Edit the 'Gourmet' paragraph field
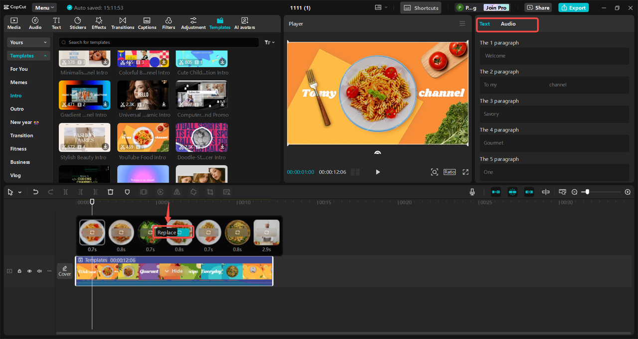Screen dimensions: 638x339 pyautogui.click(x=554, y=143)
